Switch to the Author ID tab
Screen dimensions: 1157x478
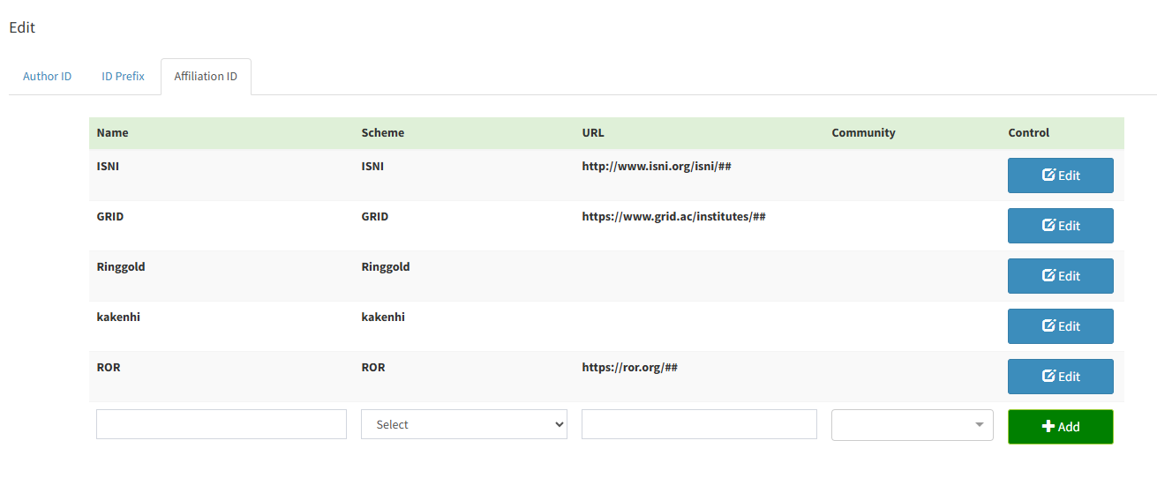tap(47, 76)
